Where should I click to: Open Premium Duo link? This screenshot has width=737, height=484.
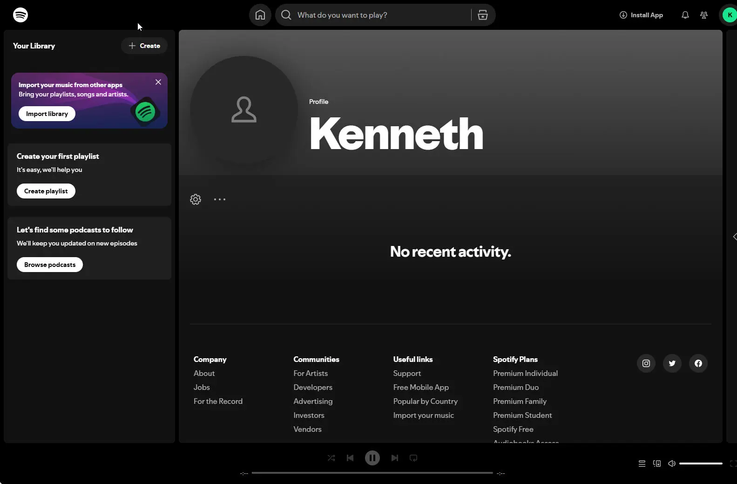point(516,388)
